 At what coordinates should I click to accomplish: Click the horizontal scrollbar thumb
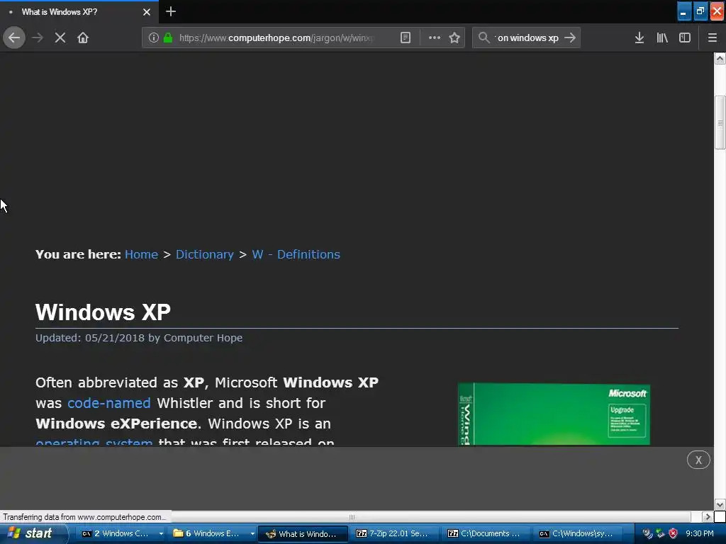tap(352, 516)
